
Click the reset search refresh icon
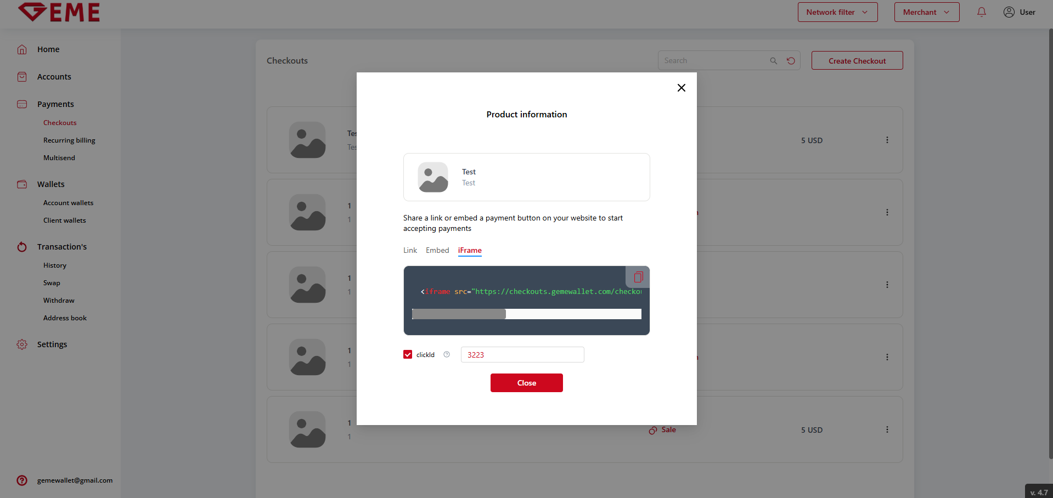point(791,61)
